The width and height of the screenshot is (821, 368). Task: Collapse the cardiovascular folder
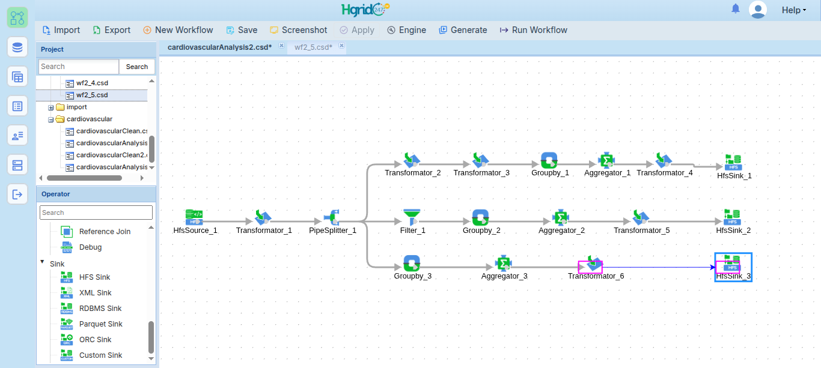pos(51,119)
